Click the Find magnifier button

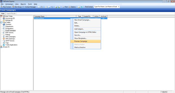coord(65,7)
